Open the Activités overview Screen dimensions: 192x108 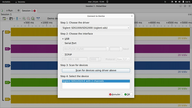pyautogui.click(x=6, y=2)
